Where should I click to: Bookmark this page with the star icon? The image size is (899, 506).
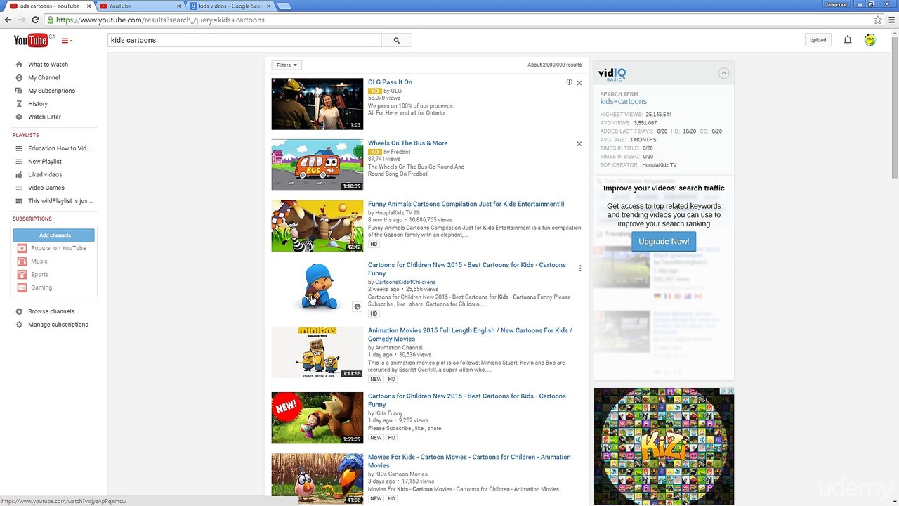[878, 20]
